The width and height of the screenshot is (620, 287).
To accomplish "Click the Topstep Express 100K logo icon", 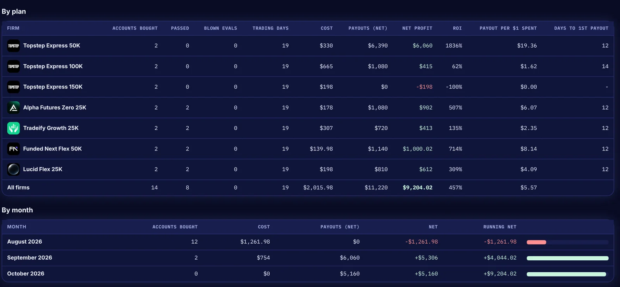I will [x=14, y=67].
